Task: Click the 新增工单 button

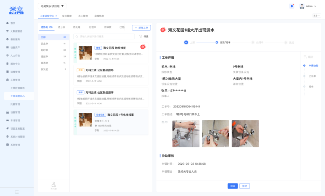Action: (x=141, y=28)
